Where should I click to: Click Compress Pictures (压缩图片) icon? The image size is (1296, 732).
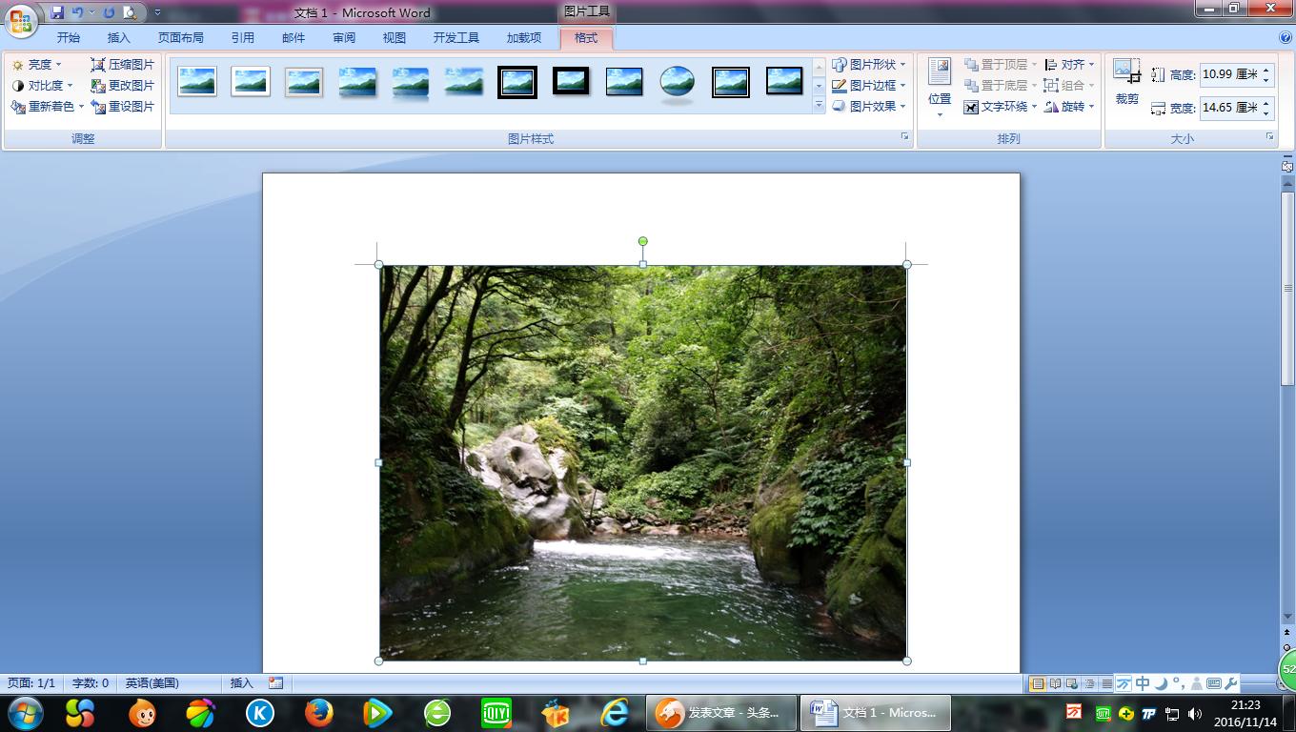[x=98, y=65]
